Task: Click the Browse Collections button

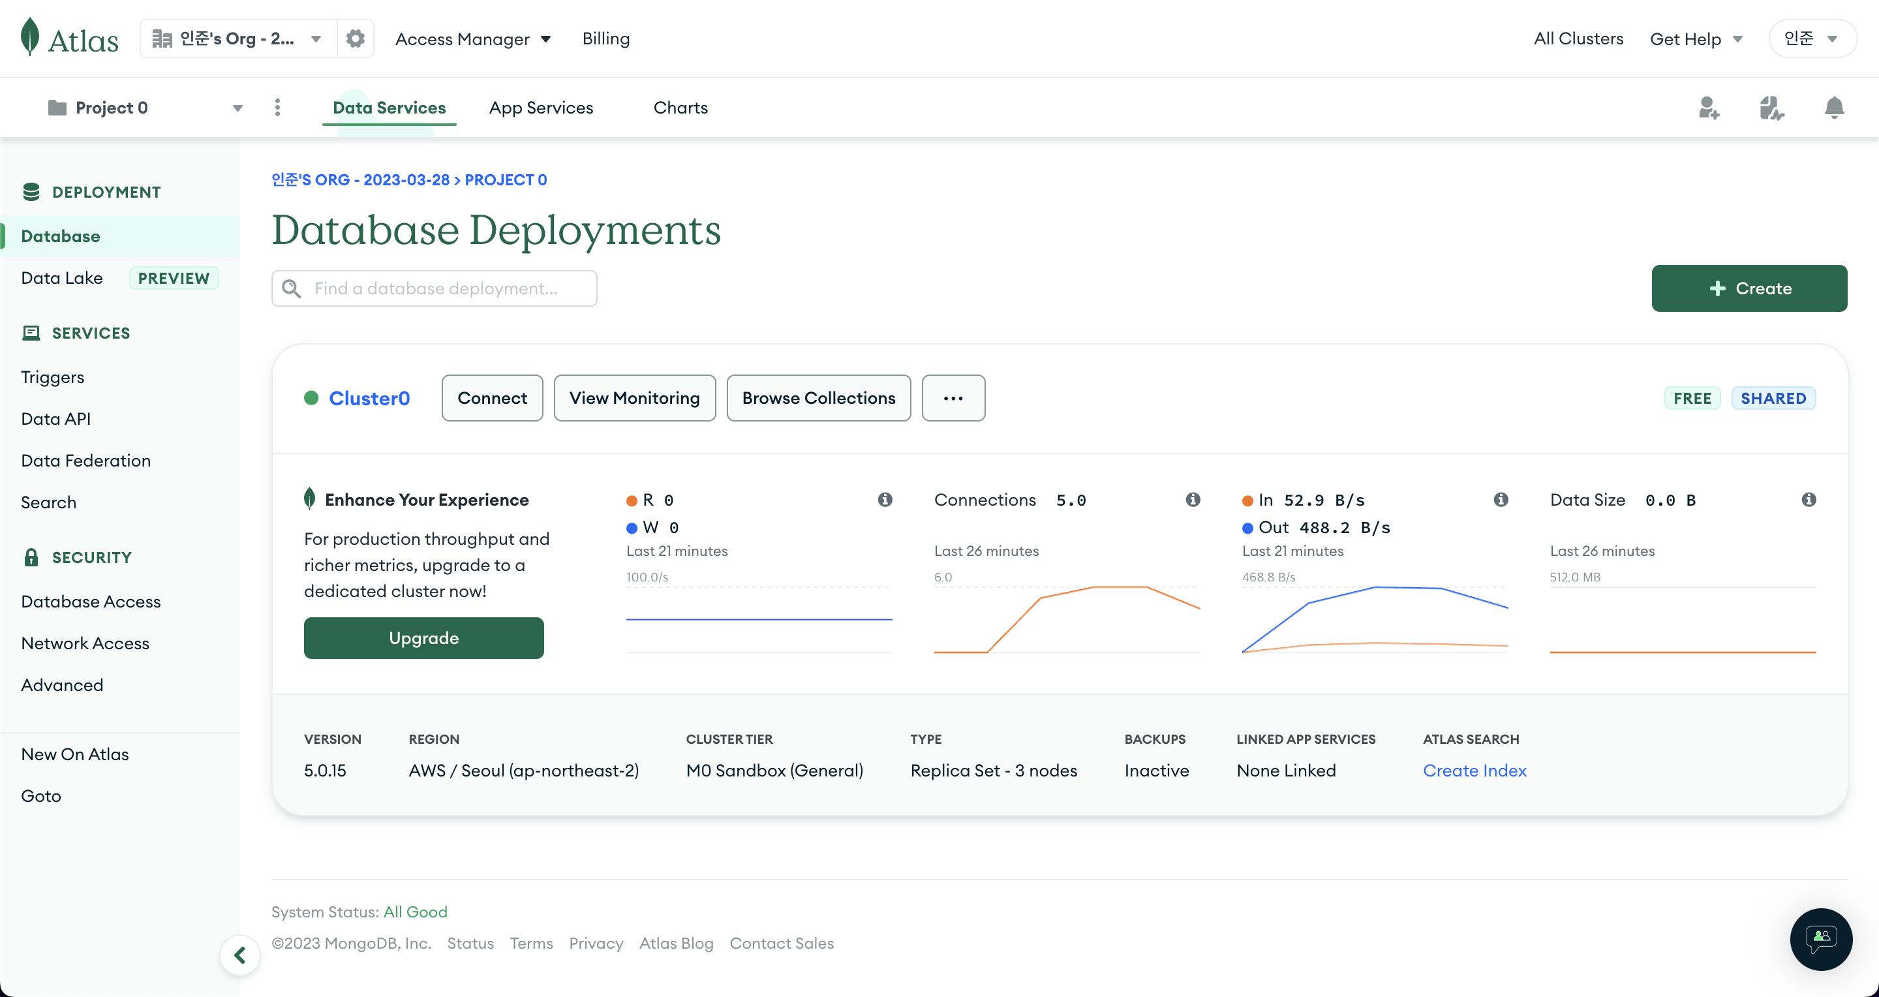Action: coord(818,397)
